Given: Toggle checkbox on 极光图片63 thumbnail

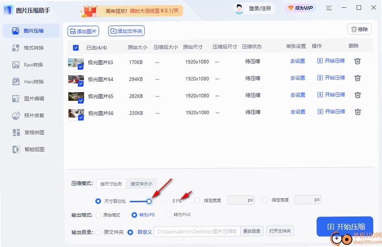Looking at the screenshot, I should (81, 67).
